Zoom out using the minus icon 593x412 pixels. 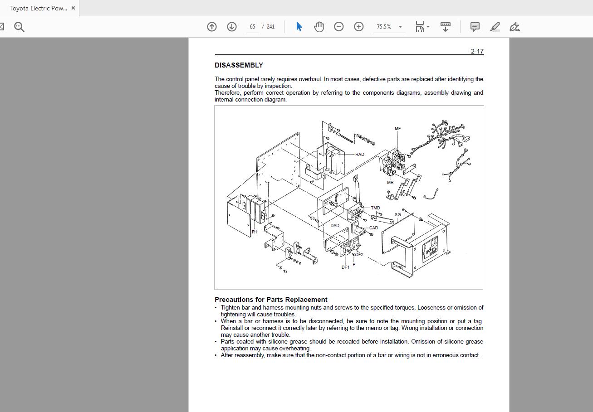(338, 27)
